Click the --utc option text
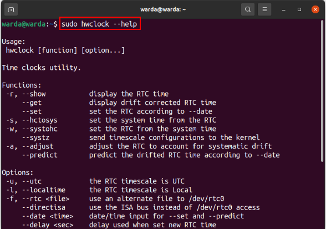The height and width of the screenshot is (229, 326). [x=32, y=181]
